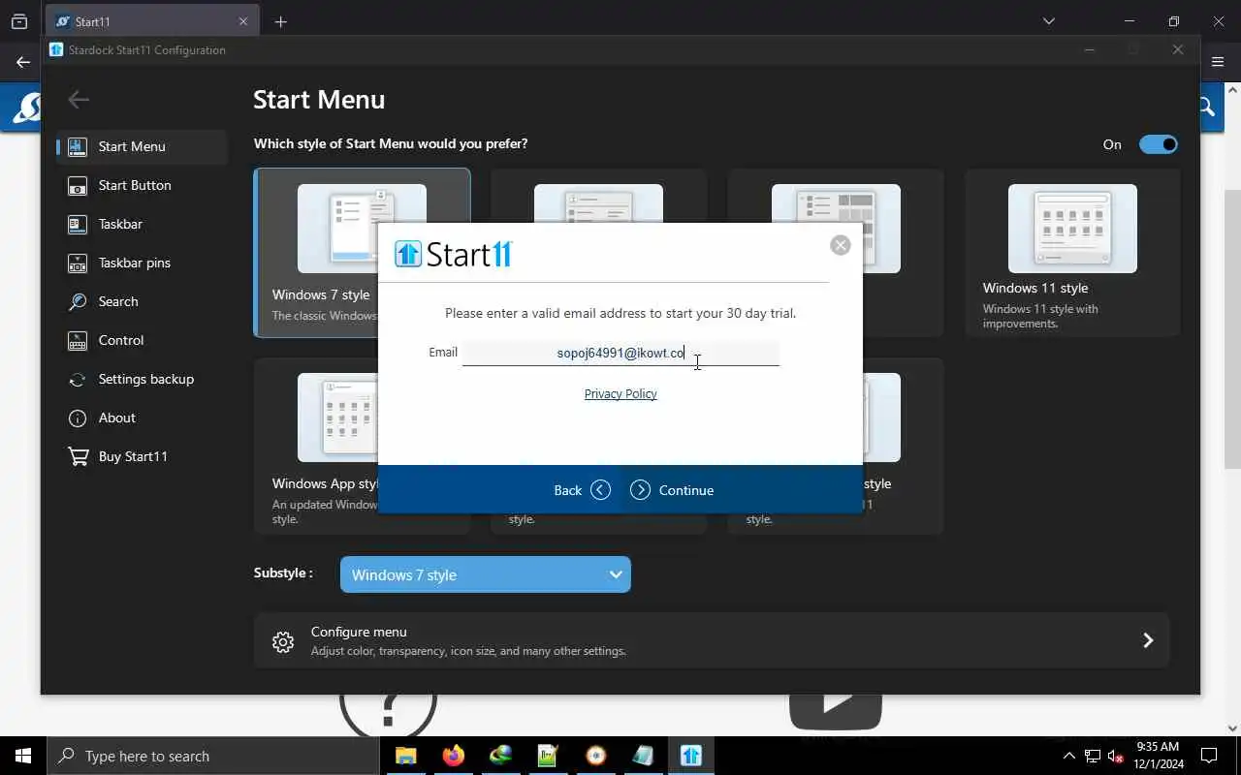Go to the Search settings
Viewport: 1241px width, 775px height.
tap(142, 301)
